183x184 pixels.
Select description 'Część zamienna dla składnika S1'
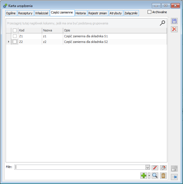click(115, 36)
